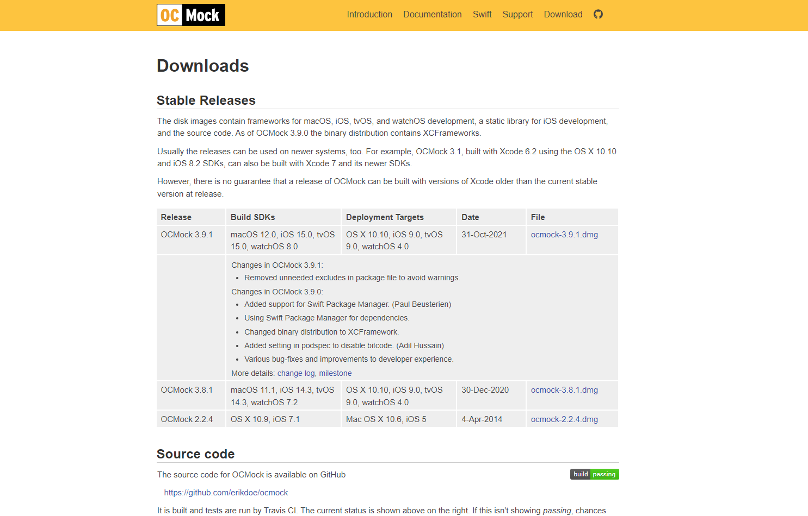This screenshot has height=516, width=808.
Task: Select the OCMock 2.2.4 release cell
Action: point(191,419)
